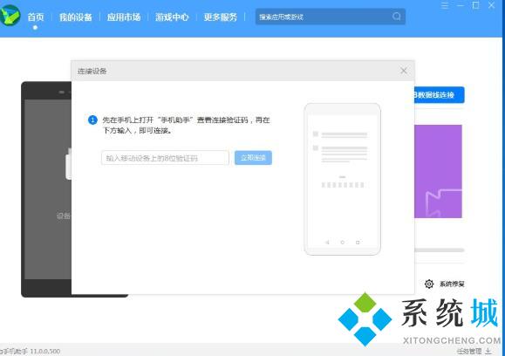The height and width of the screenshot is (356, 505).
Task: Close the 连接设备 dialog
Action: 404,71
